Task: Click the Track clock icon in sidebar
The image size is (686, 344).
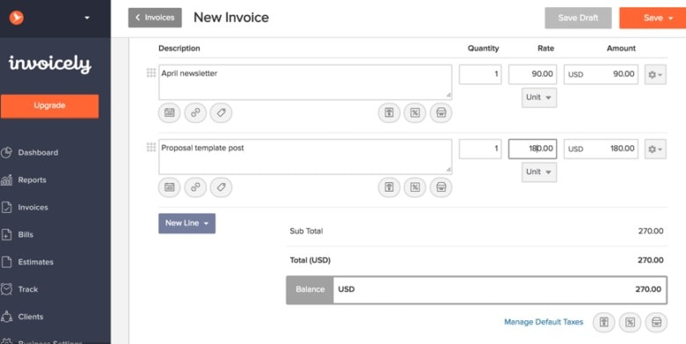Action: coord(6,289)
